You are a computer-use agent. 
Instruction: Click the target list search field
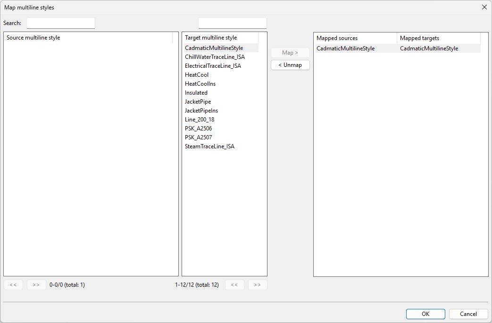[233, 23]
